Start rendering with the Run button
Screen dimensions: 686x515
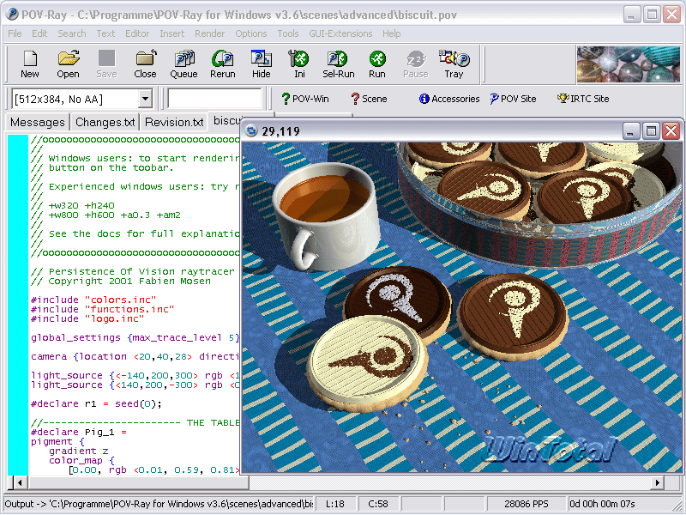point(377,64)
